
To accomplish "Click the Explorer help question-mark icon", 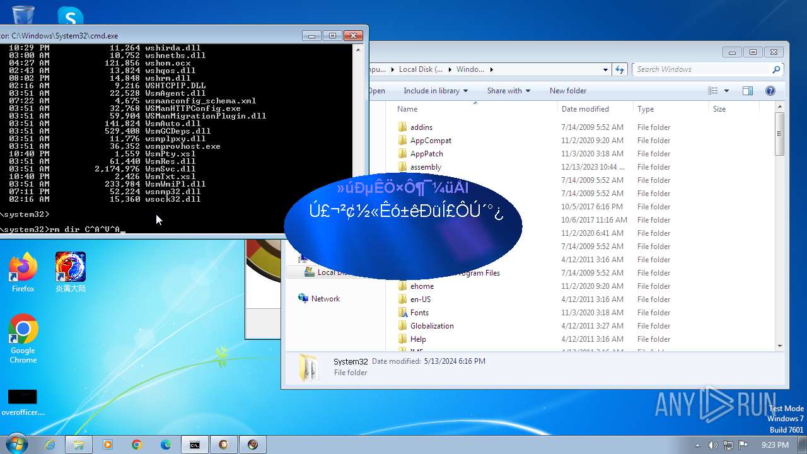I will [770, 91].
